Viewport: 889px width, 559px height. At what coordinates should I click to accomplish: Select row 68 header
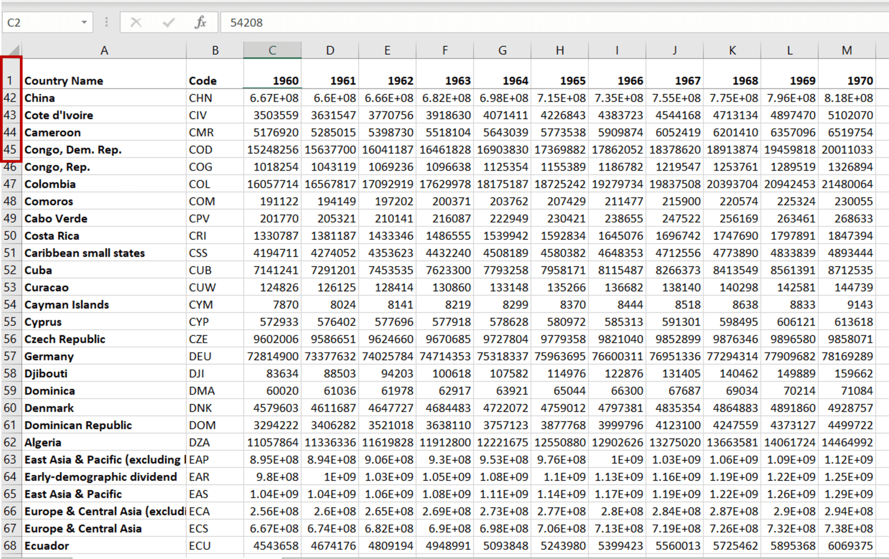pos(10,546)
